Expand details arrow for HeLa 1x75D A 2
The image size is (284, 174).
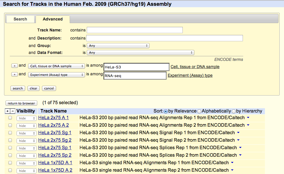232,170
